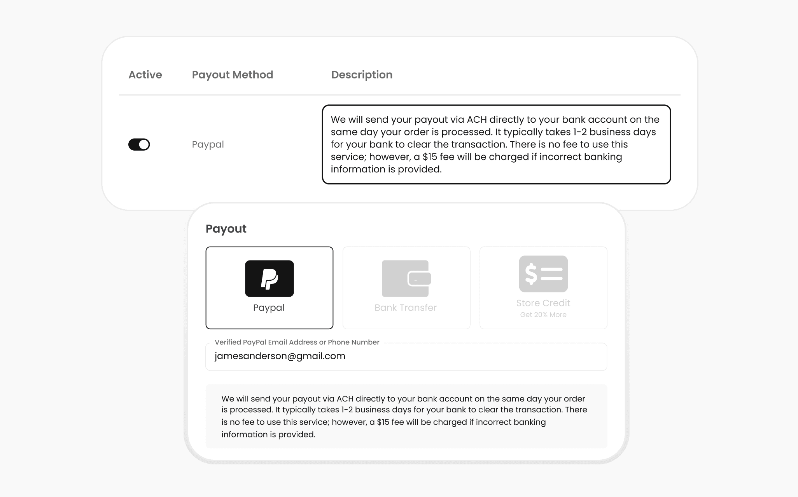Click the Payout section heading
This screenshot has height=497, width=798.
point(226,229)
